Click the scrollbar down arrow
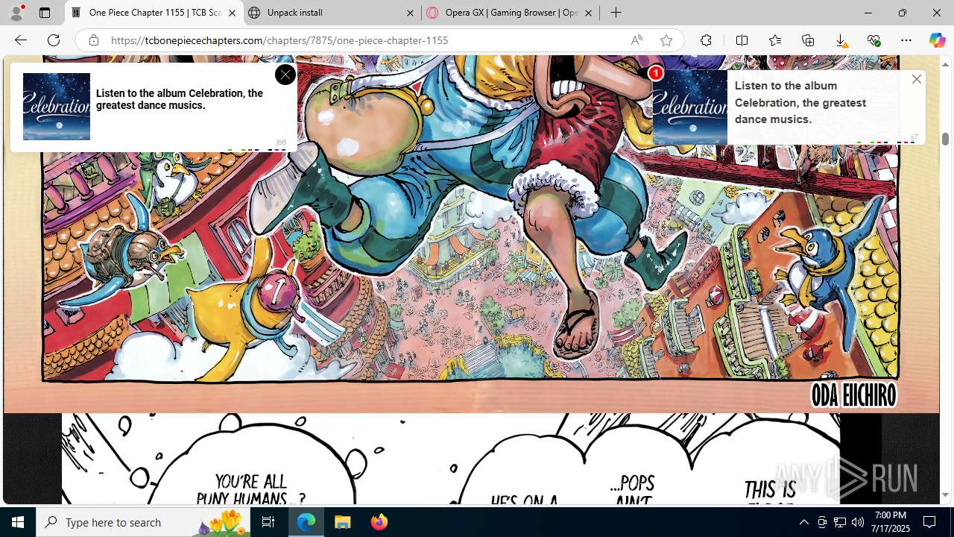 click(945, 495)
